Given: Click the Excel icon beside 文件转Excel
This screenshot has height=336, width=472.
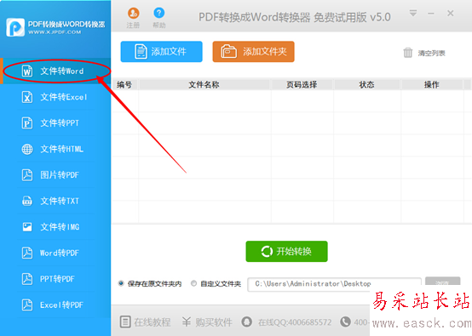Looking at the screenshot, I should tap(27, 97).
